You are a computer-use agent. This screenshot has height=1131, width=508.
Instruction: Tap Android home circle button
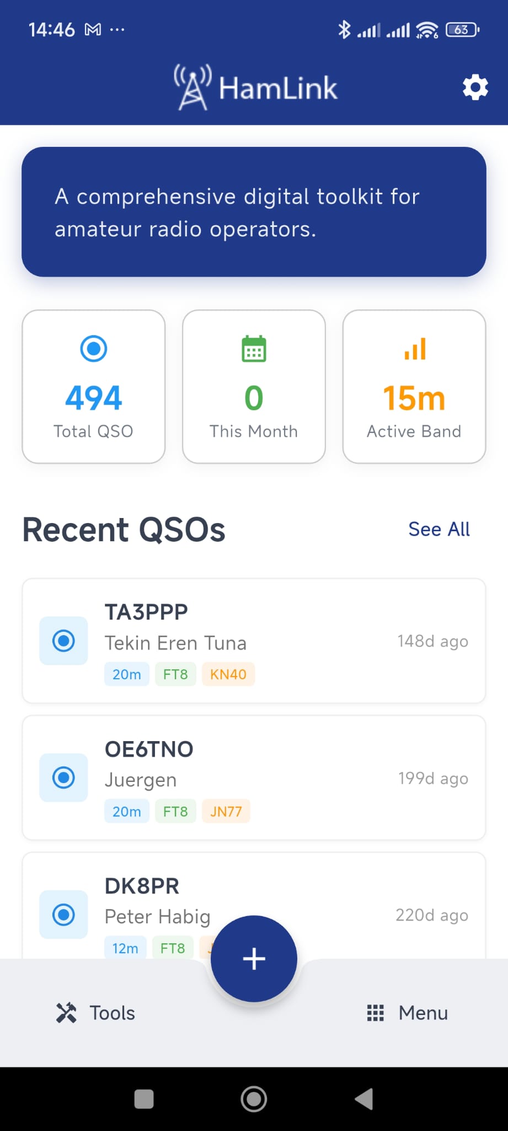tap(254, 1099)
